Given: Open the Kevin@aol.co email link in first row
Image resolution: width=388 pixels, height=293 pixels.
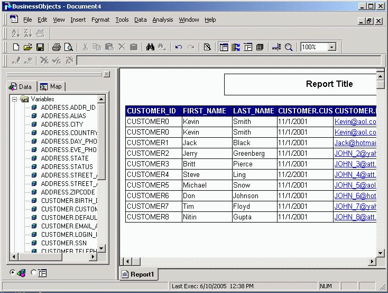Looking at the screenshot, I should (355, 121).
